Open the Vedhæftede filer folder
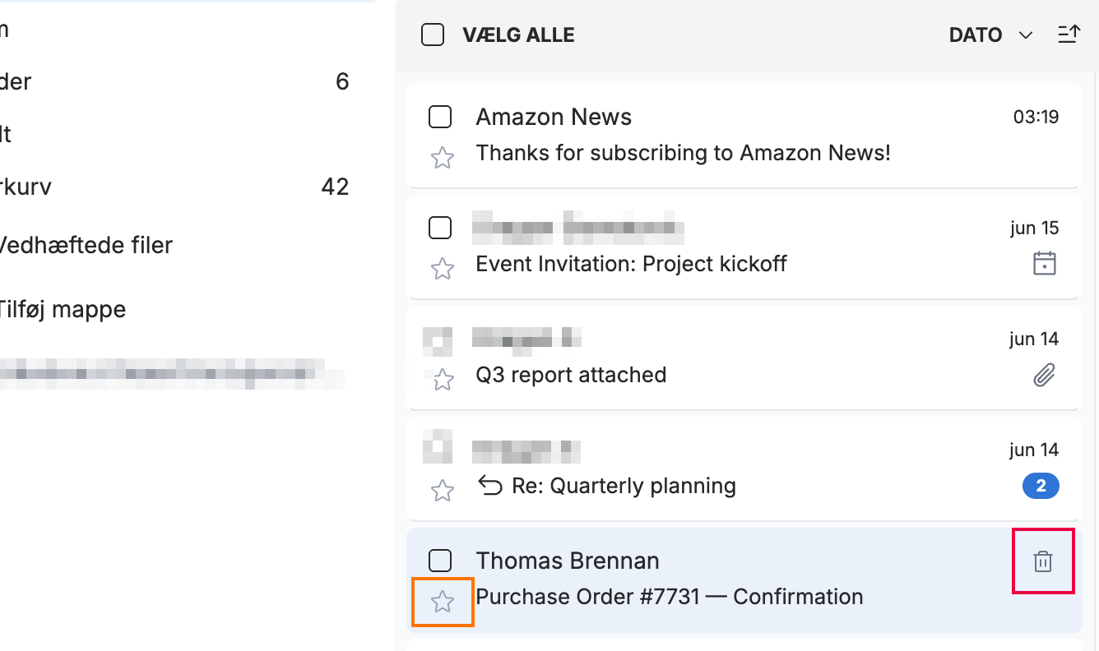 coord(84,245)
